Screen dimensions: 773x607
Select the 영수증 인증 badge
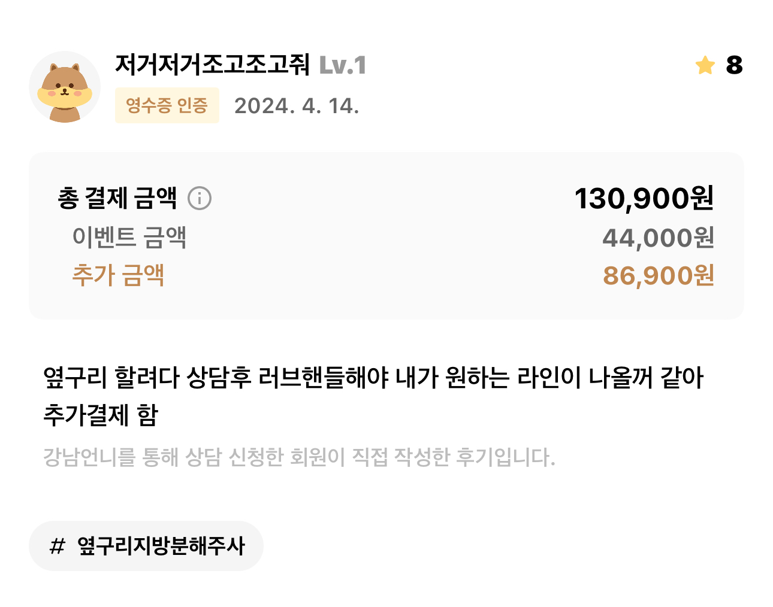(167, 105)
